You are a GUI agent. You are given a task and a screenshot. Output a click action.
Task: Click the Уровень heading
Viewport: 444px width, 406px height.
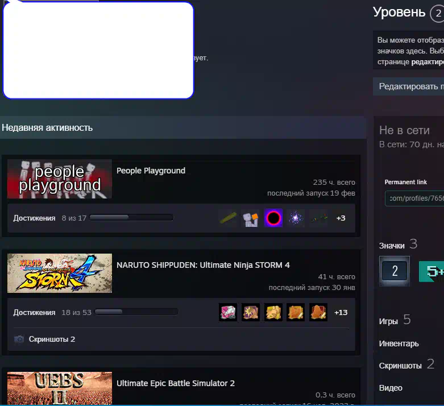point(399,12)
